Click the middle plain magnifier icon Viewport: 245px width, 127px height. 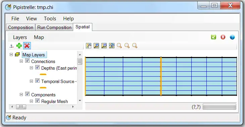[x=127, y=46]
